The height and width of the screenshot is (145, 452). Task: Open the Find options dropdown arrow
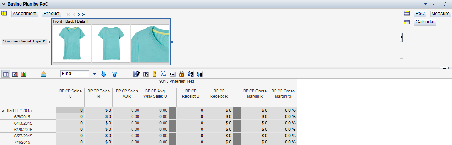(95, 74)
